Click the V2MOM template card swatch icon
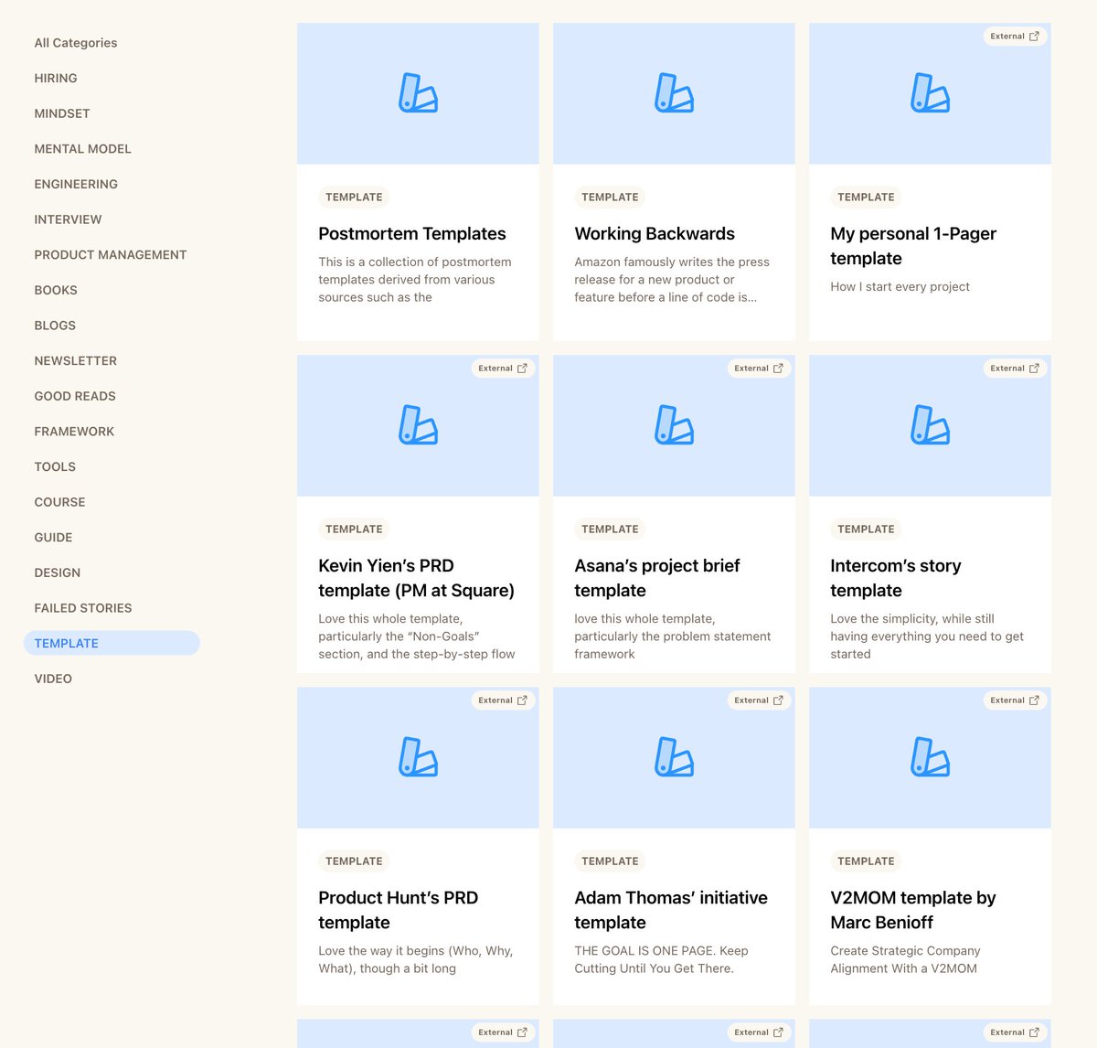 (x=930, y=757)
